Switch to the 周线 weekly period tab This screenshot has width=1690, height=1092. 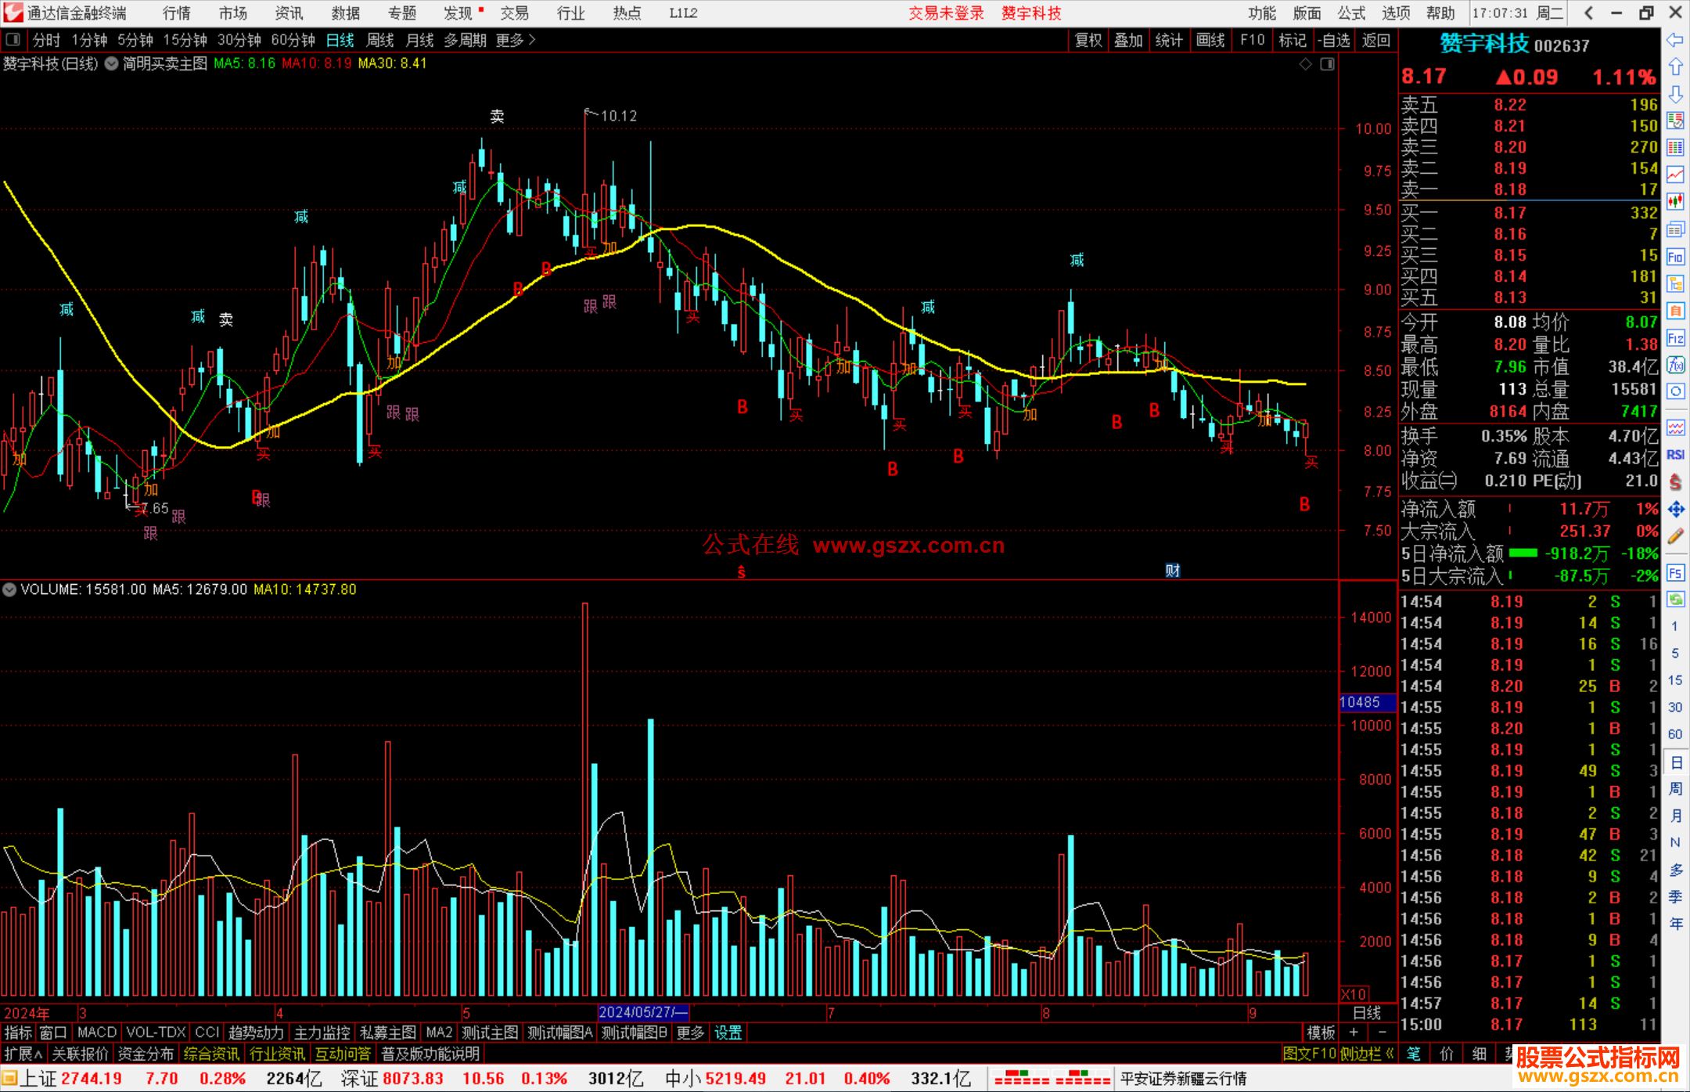(x=380, y=40)
